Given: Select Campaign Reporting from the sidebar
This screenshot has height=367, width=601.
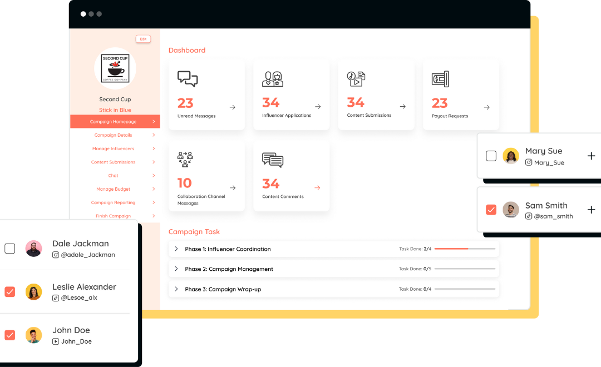Looking at the screenshot, I should [x=113, y=202].
